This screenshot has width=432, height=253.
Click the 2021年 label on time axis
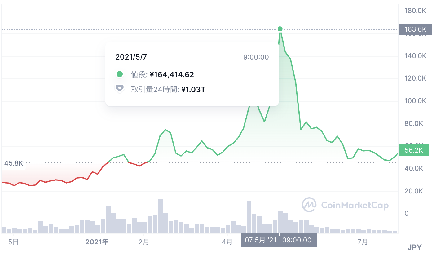[97, 242]
